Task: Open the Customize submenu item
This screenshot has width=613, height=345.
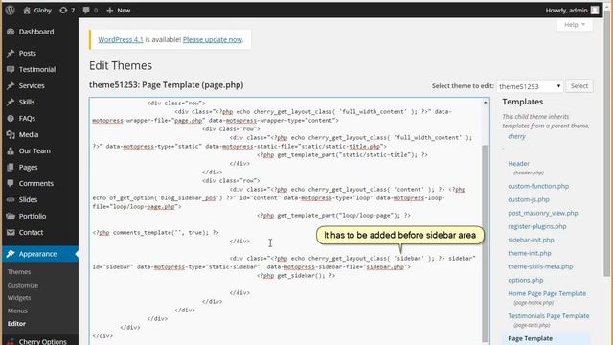Action: [x=23, y=285]
